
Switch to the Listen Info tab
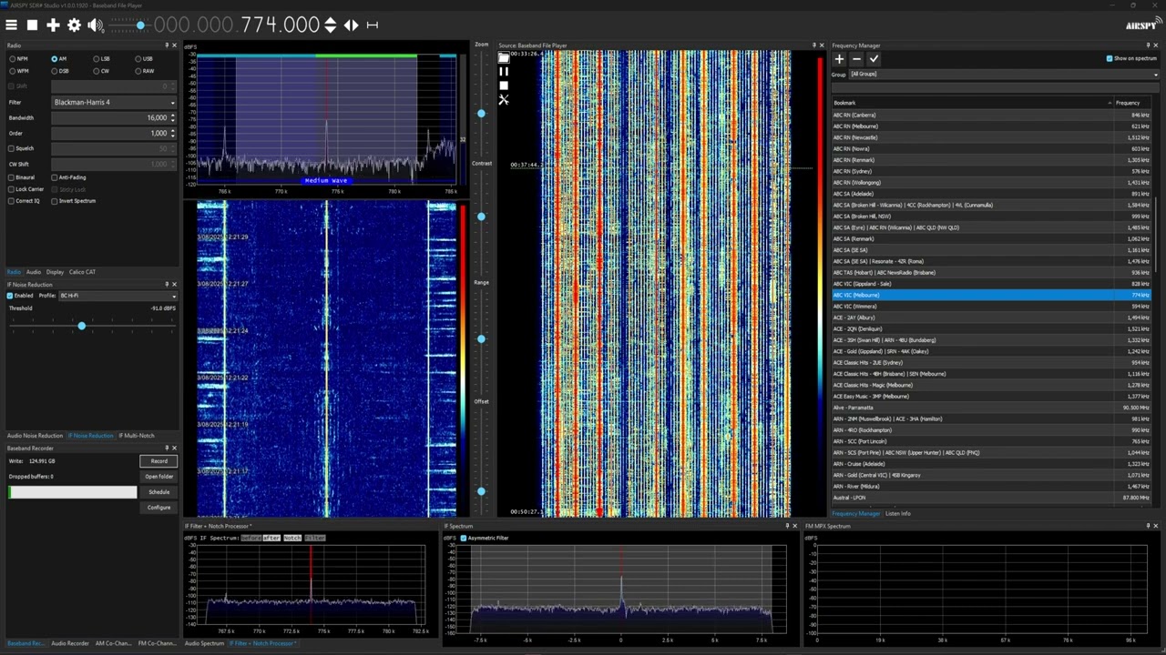point(898,514)
